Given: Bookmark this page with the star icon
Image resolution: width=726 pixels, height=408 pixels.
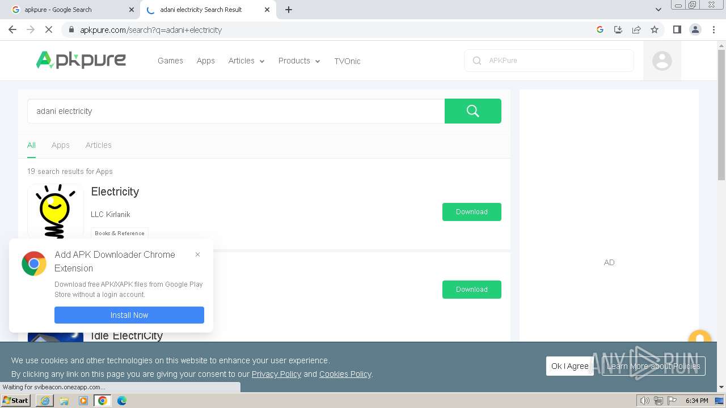Looking at the screenshot, I should click(x=655, y=29).
